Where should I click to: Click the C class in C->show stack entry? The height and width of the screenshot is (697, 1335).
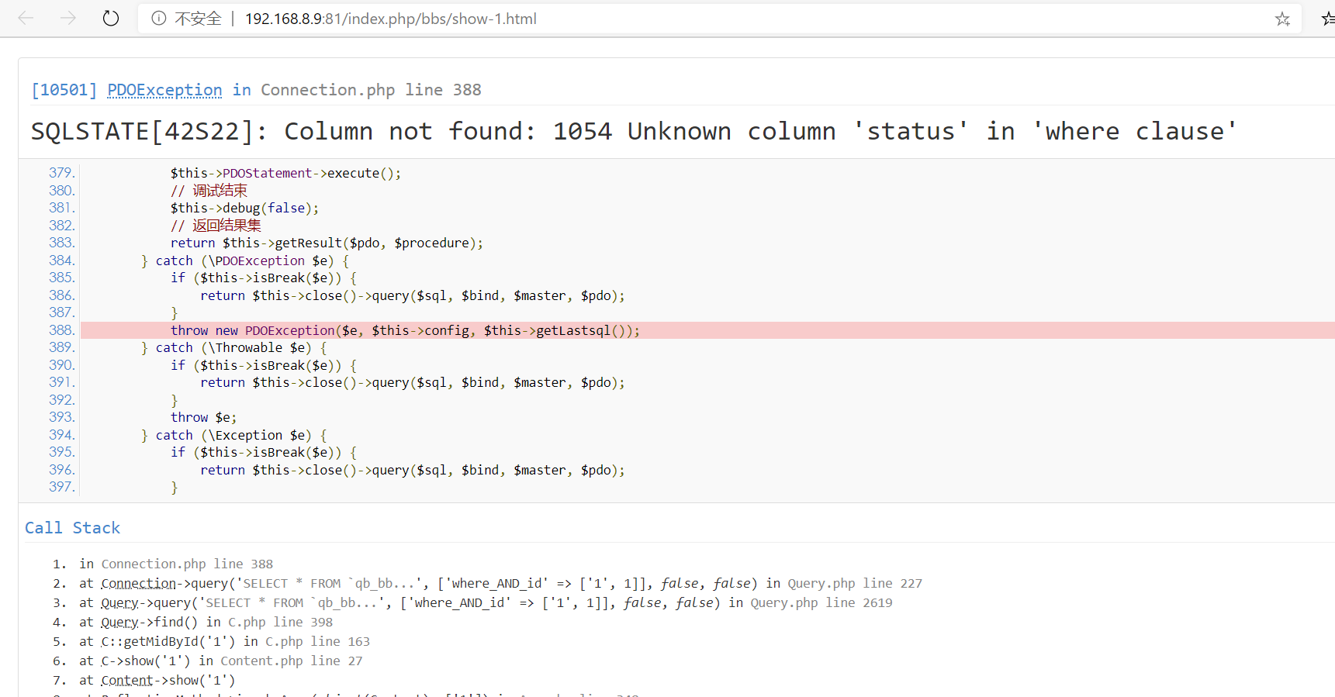point(105,661)
